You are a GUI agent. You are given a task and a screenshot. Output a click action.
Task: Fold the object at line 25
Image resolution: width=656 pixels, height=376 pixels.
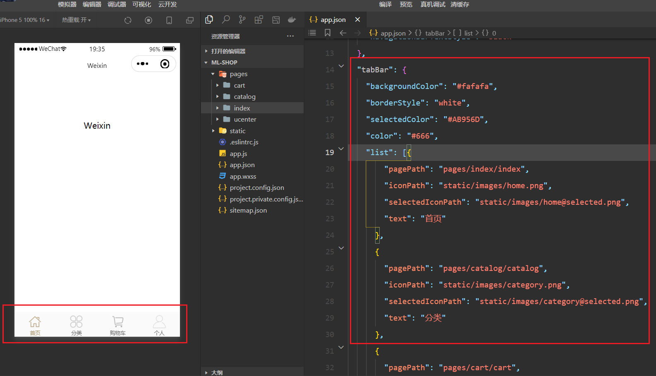pyautogui.click(x=341, y=248)
